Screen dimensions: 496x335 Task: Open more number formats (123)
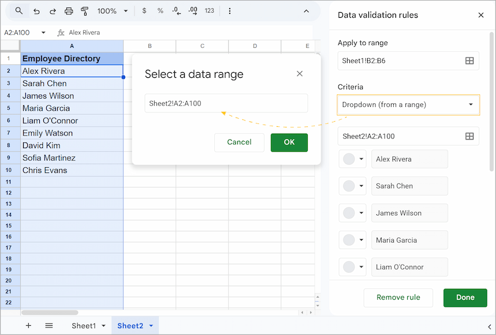click(x=208, y=10)
